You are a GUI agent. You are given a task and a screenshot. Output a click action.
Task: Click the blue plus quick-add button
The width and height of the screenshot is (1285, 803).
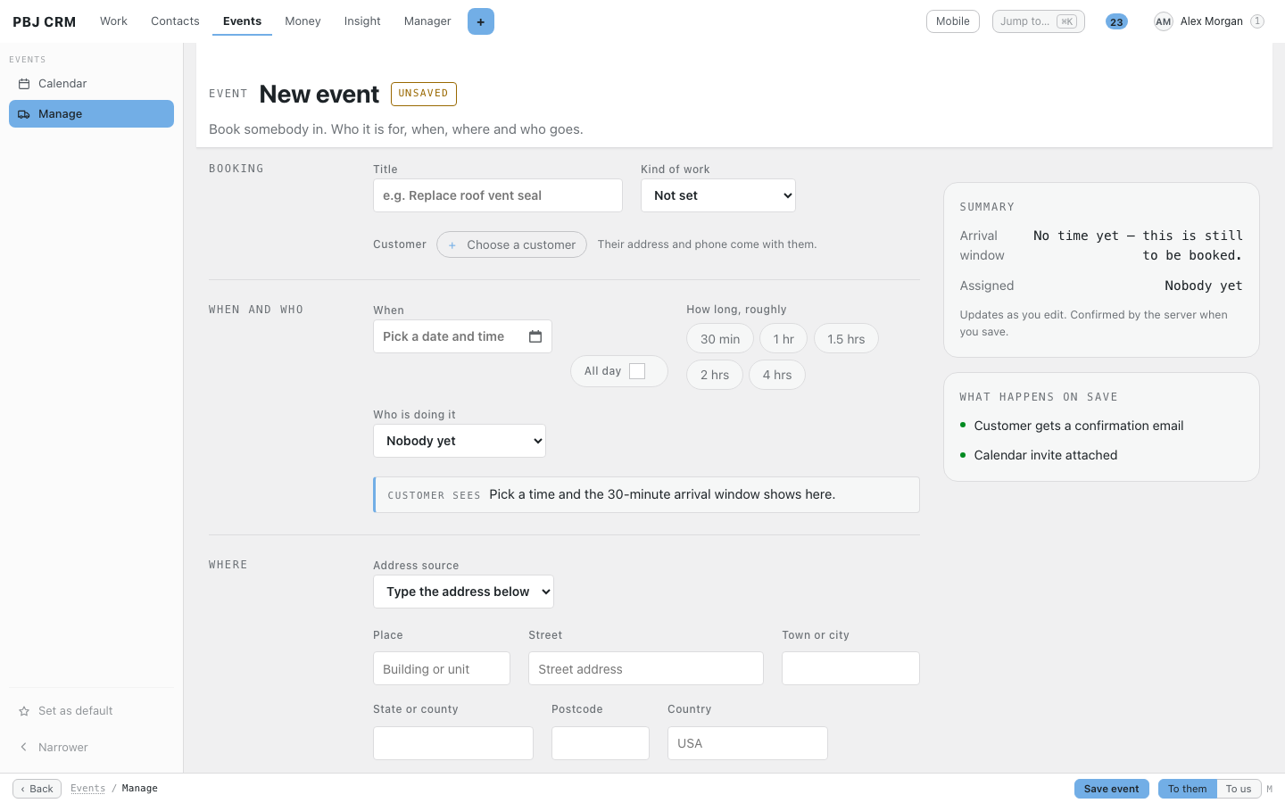pos(480,21)
